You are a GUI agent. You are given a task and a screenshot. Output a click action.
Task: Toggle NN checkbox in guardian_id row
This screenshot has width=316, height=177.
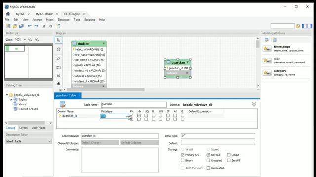139,116
